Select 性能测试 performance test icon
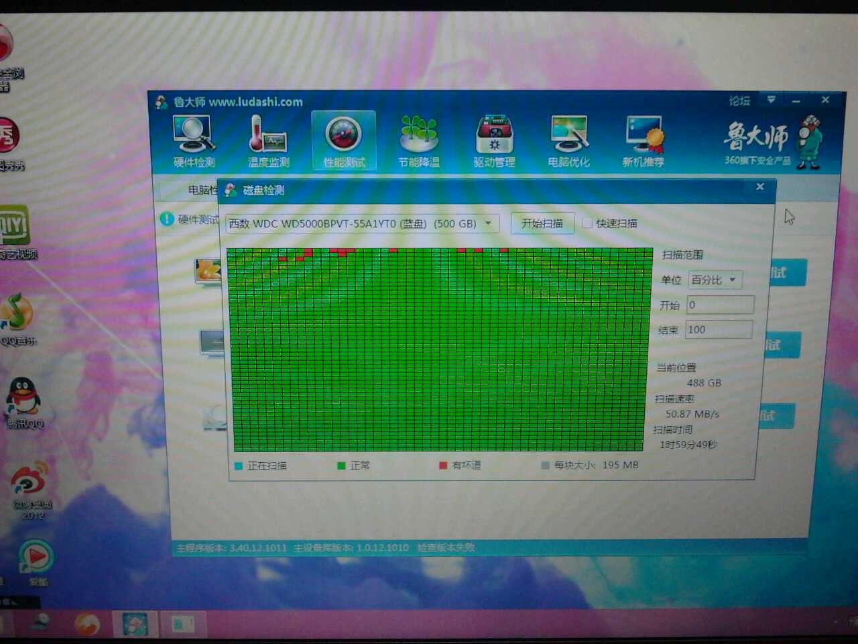The image size is (858, 644). tap(343, 141)
